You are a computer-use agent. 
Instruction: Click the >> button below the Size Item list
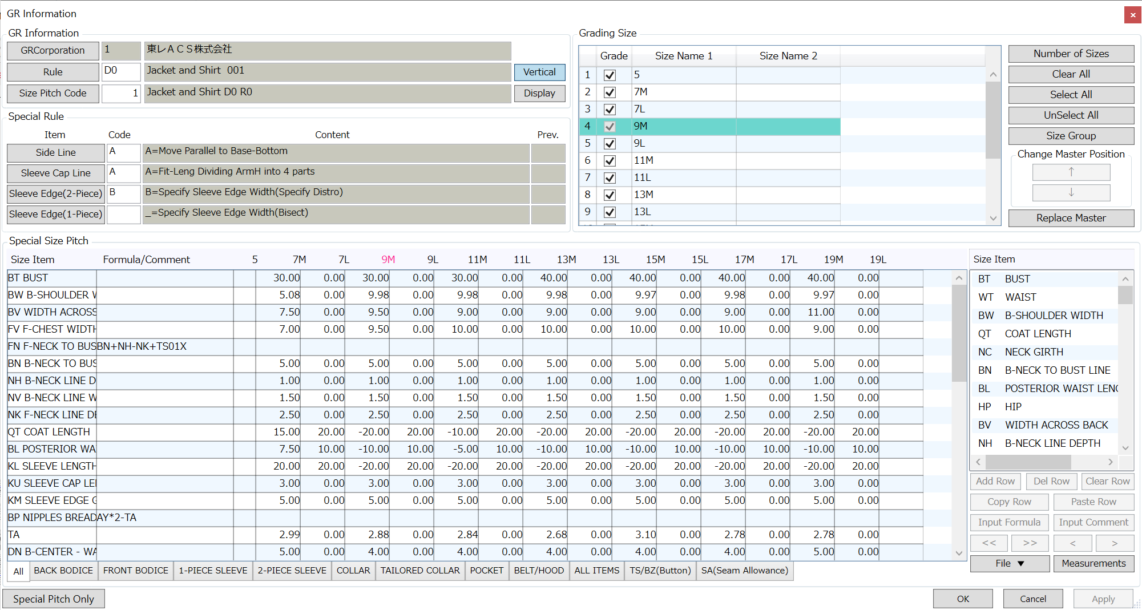(x=1030, y=543)
